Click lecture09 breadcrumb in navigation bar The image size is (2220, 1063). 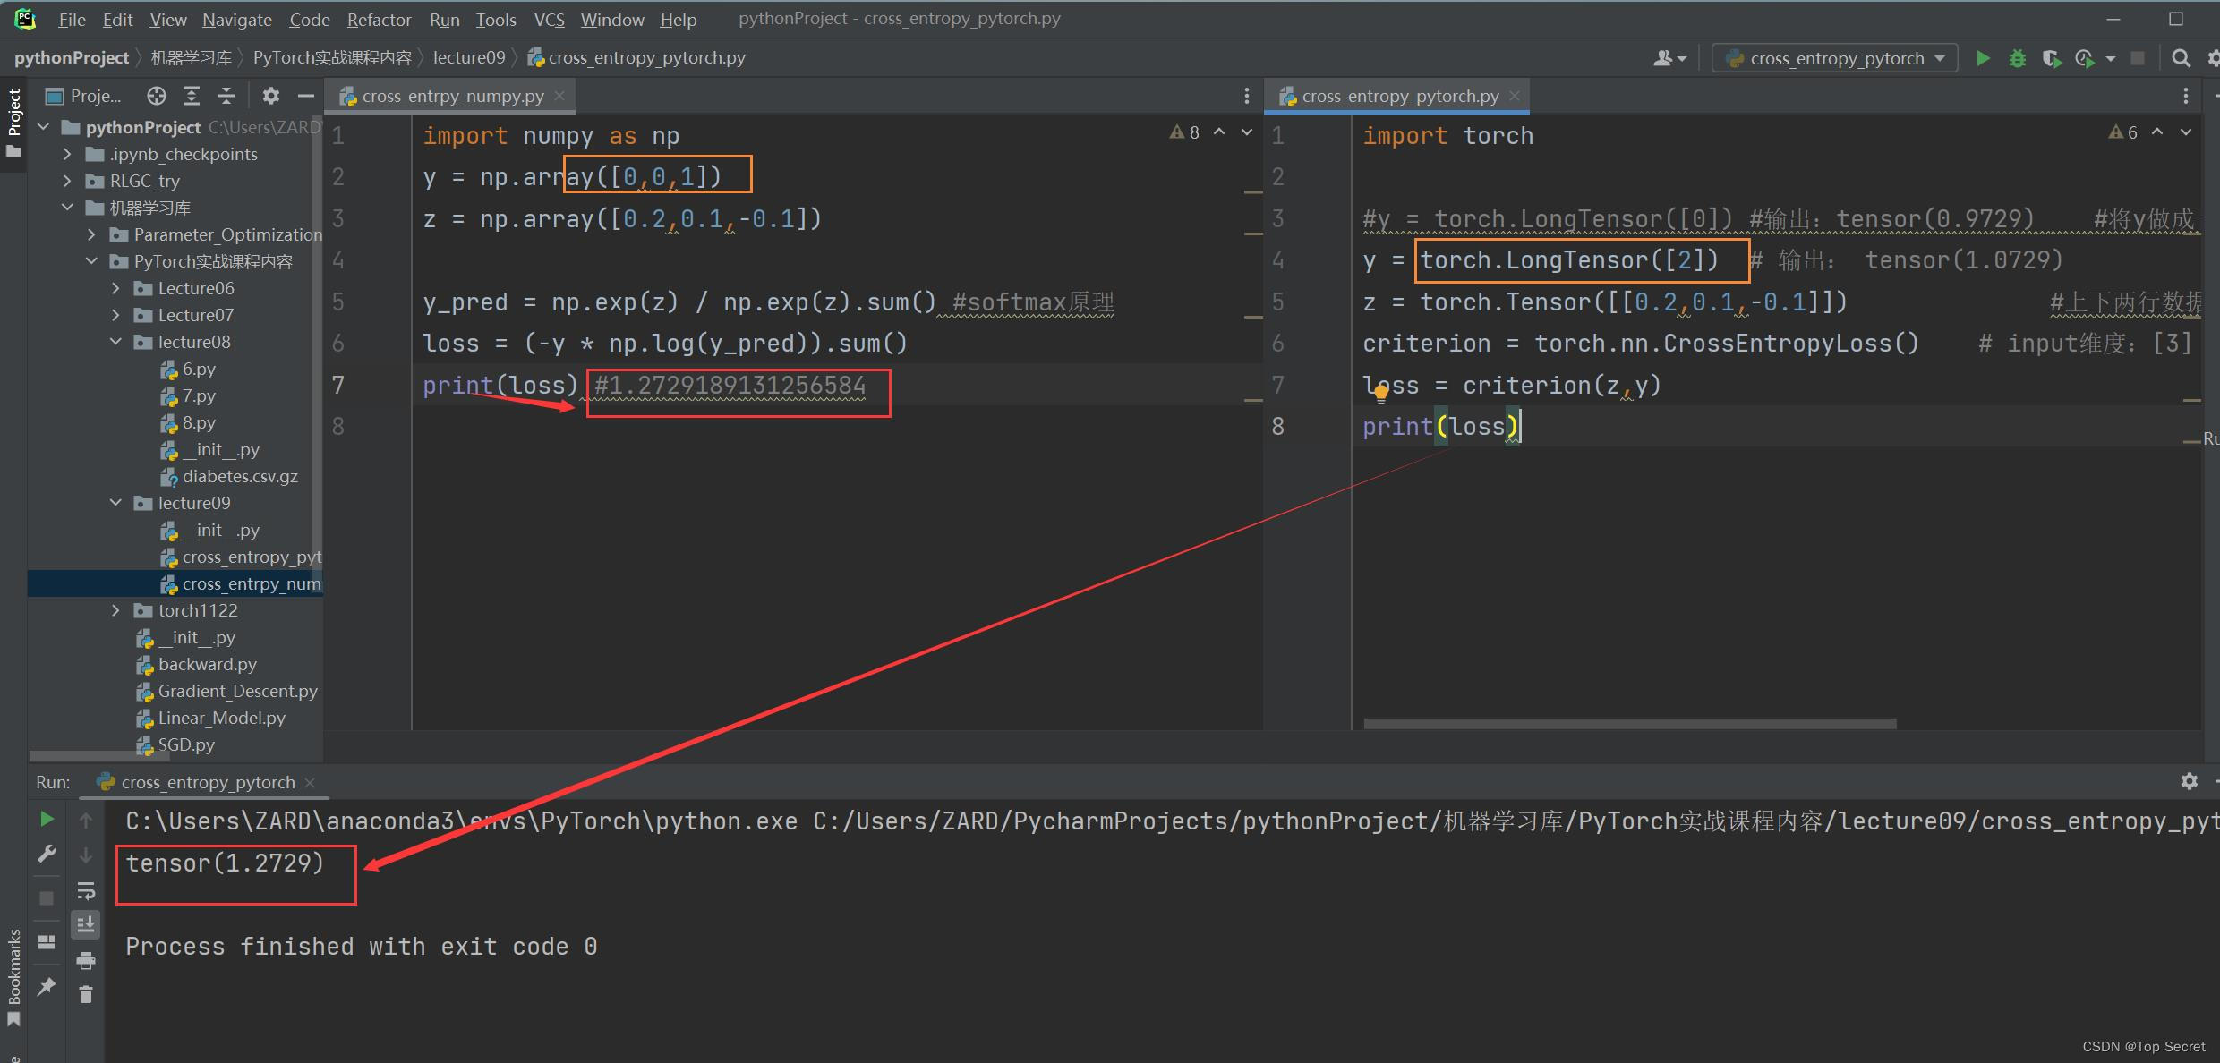click(x=468, y=57)
